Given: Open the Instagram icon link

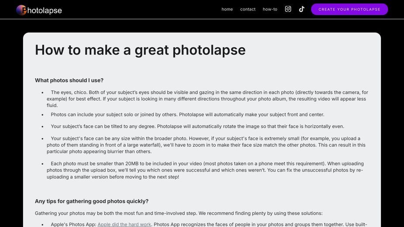Looking at the screenshot, I should click(x=288, y=9).
